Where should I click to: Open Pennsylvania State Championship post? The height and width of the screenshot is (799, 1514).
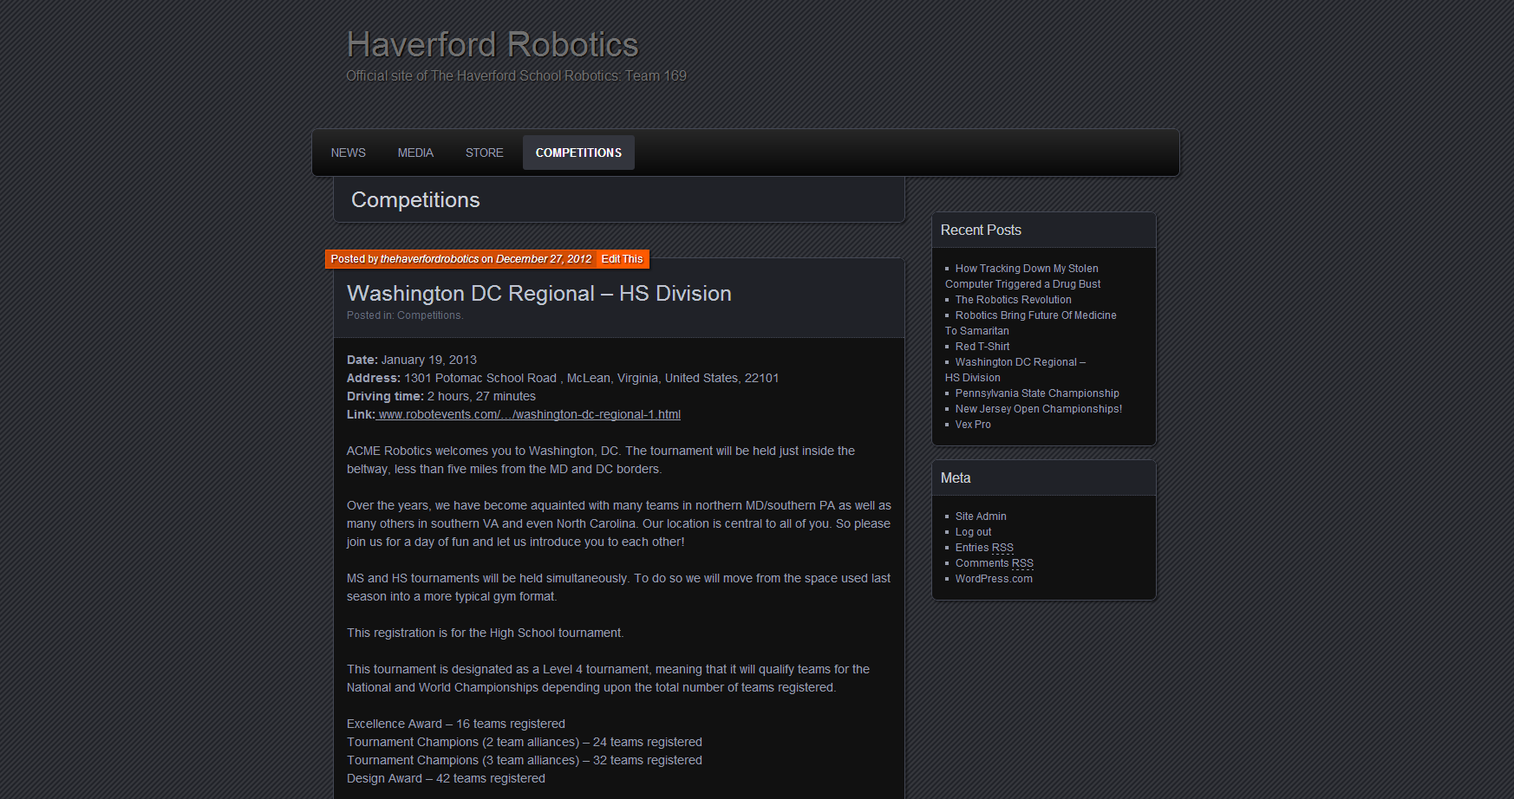tap(1037, 393)
